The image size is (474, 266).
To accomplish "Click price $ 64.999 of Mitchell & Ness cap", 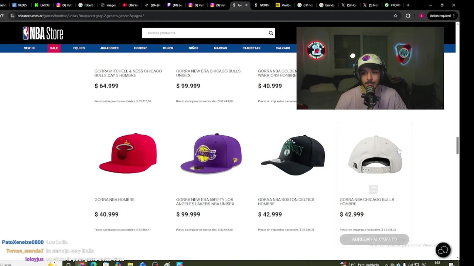I will (x=106, y=86).
